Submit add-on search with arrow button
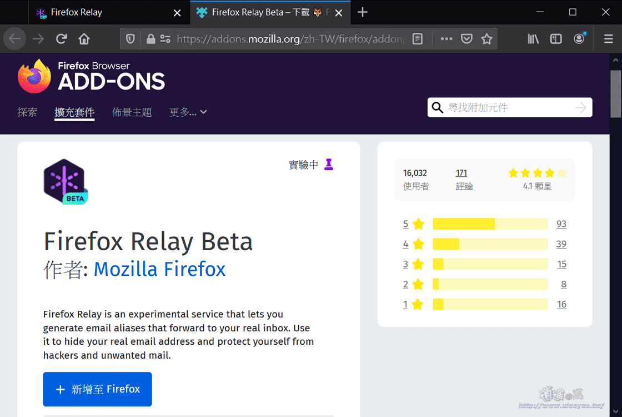This screenshot has width=622, height=417. [x=581, y=108]
